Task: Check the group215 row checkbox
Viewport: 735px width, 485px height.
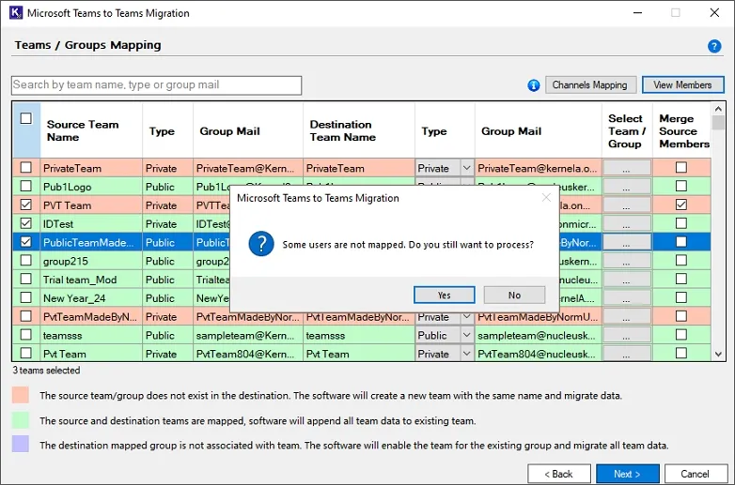Action: 26,260
